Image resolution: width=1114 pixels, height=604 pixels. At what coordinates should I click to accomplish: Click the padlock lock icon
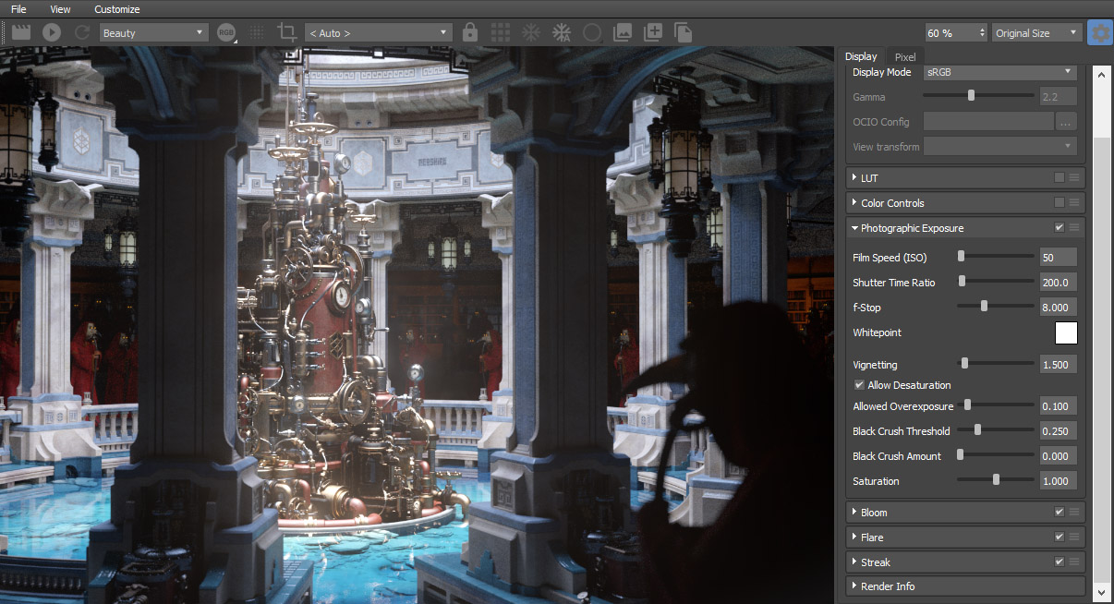[470, 32]
